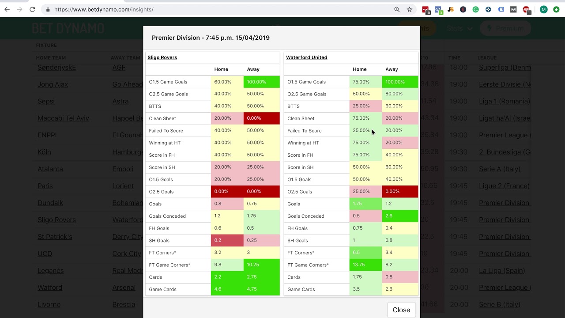Click the browser forward arrow
This screenshot has width=565, height=318.
(x=19, y=9)
